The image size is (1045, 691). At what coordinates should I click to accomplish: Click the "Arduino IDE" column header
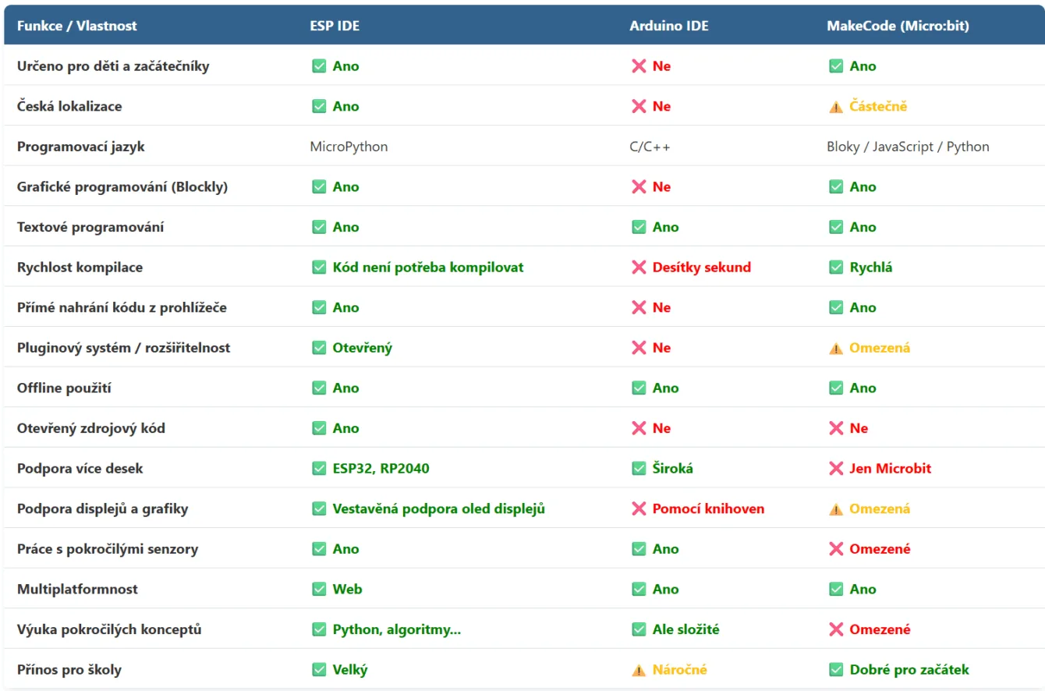tap(669, 26)
